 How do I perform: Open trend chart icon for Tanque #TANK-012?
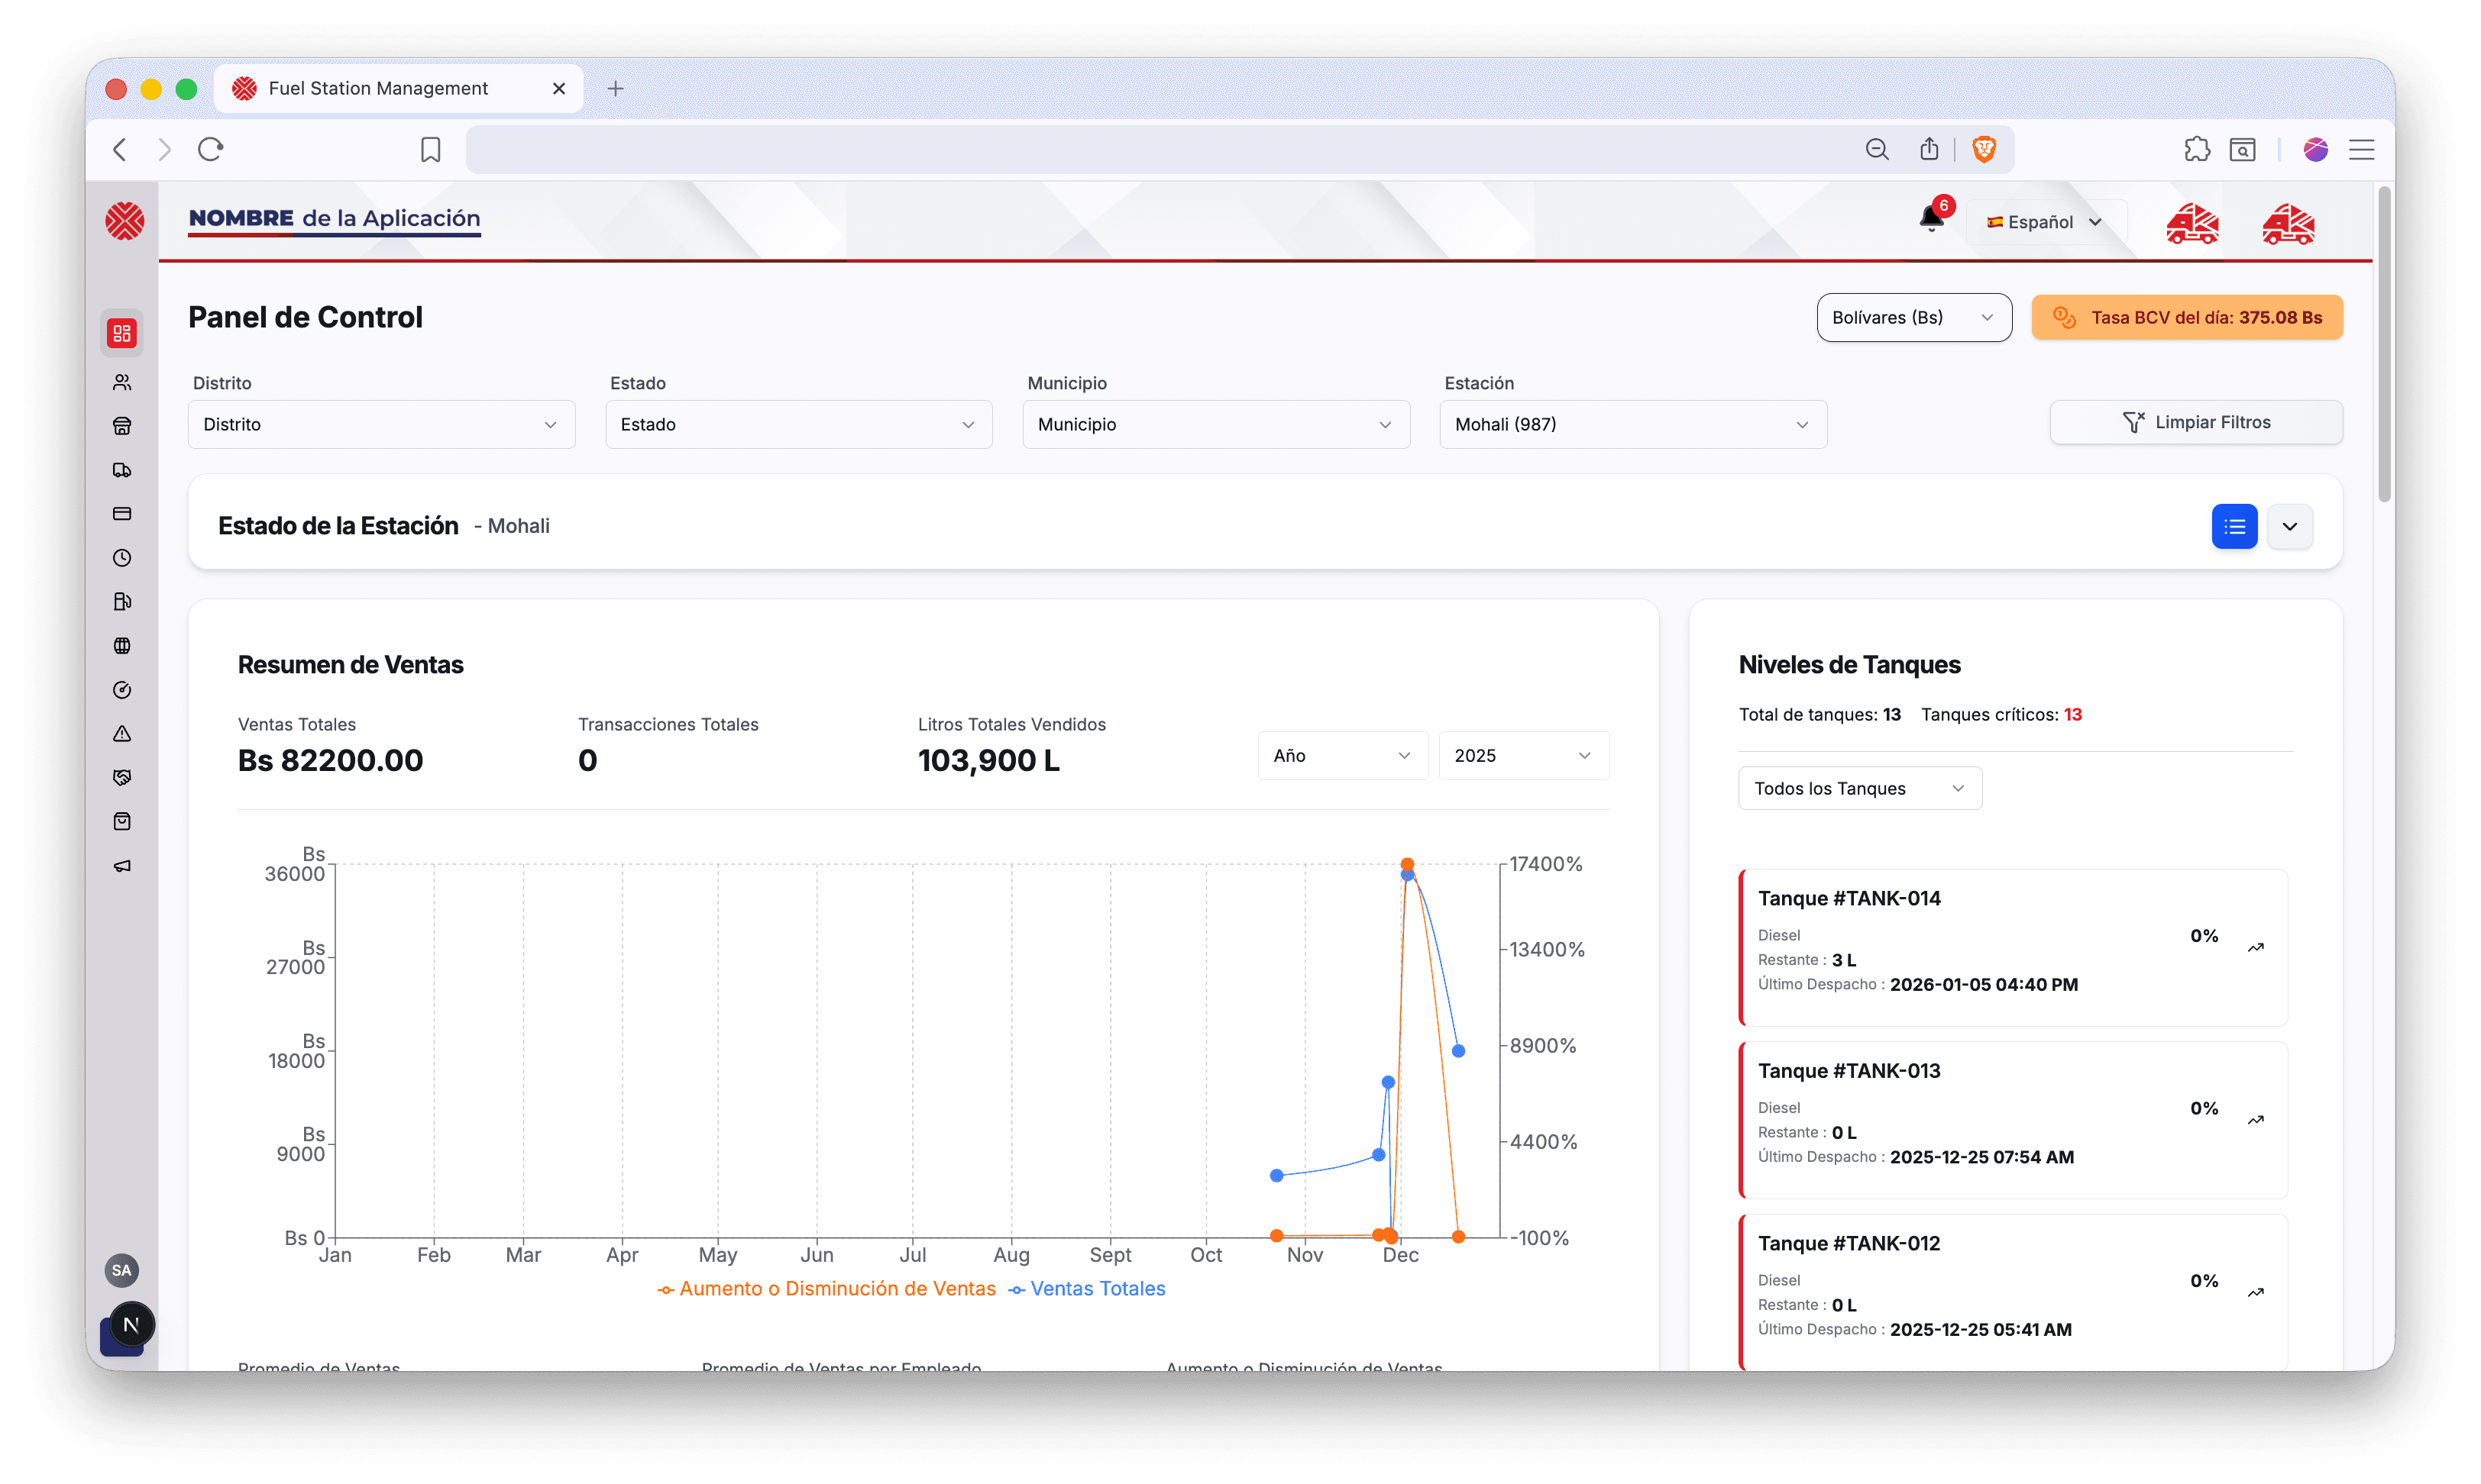pyautogui.click(x=2256, y=1293)
